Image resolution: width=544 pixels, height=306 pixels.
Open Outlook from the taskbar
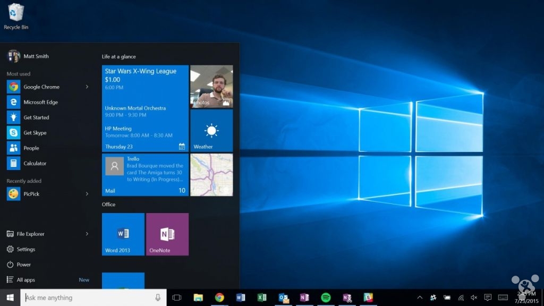pos(284,297)
